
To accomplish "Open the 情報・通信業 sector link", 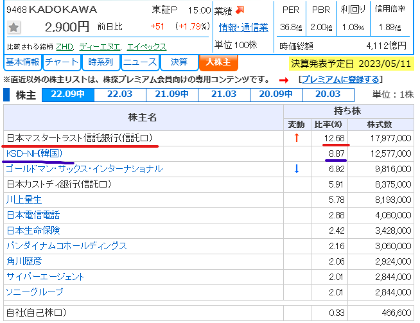I will click(243, 27).
